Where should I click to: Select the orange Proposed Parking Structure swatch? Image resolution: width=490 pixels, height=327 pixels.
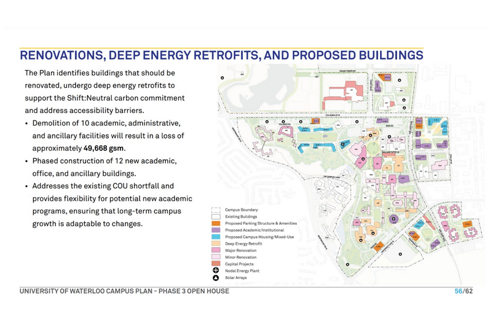pos(215,223)
